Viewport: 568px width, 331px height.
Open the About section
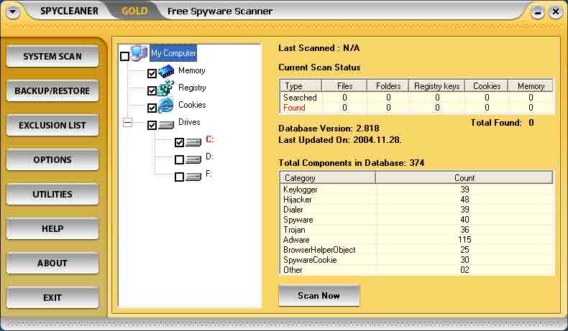52,263
